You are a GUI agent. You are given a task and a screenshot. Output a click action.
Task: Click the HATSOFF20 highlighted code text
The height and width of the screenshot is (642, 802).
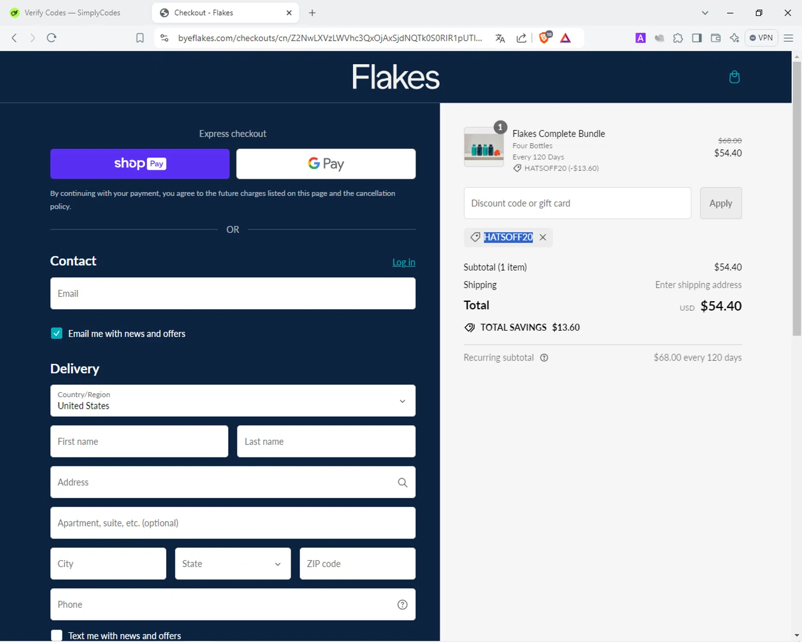(508, 238)
